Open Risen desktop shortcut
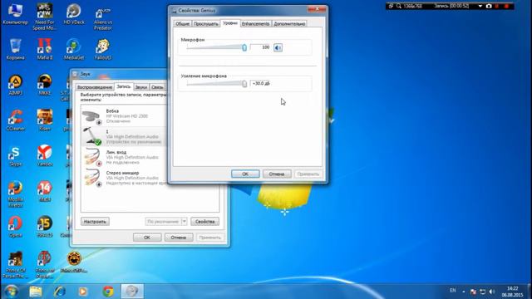This screenshot has width=532, height=299. click(x=44, y=120)
